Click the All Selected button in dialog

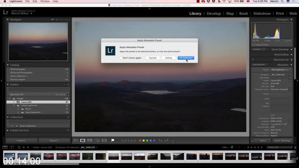[186, 58]
